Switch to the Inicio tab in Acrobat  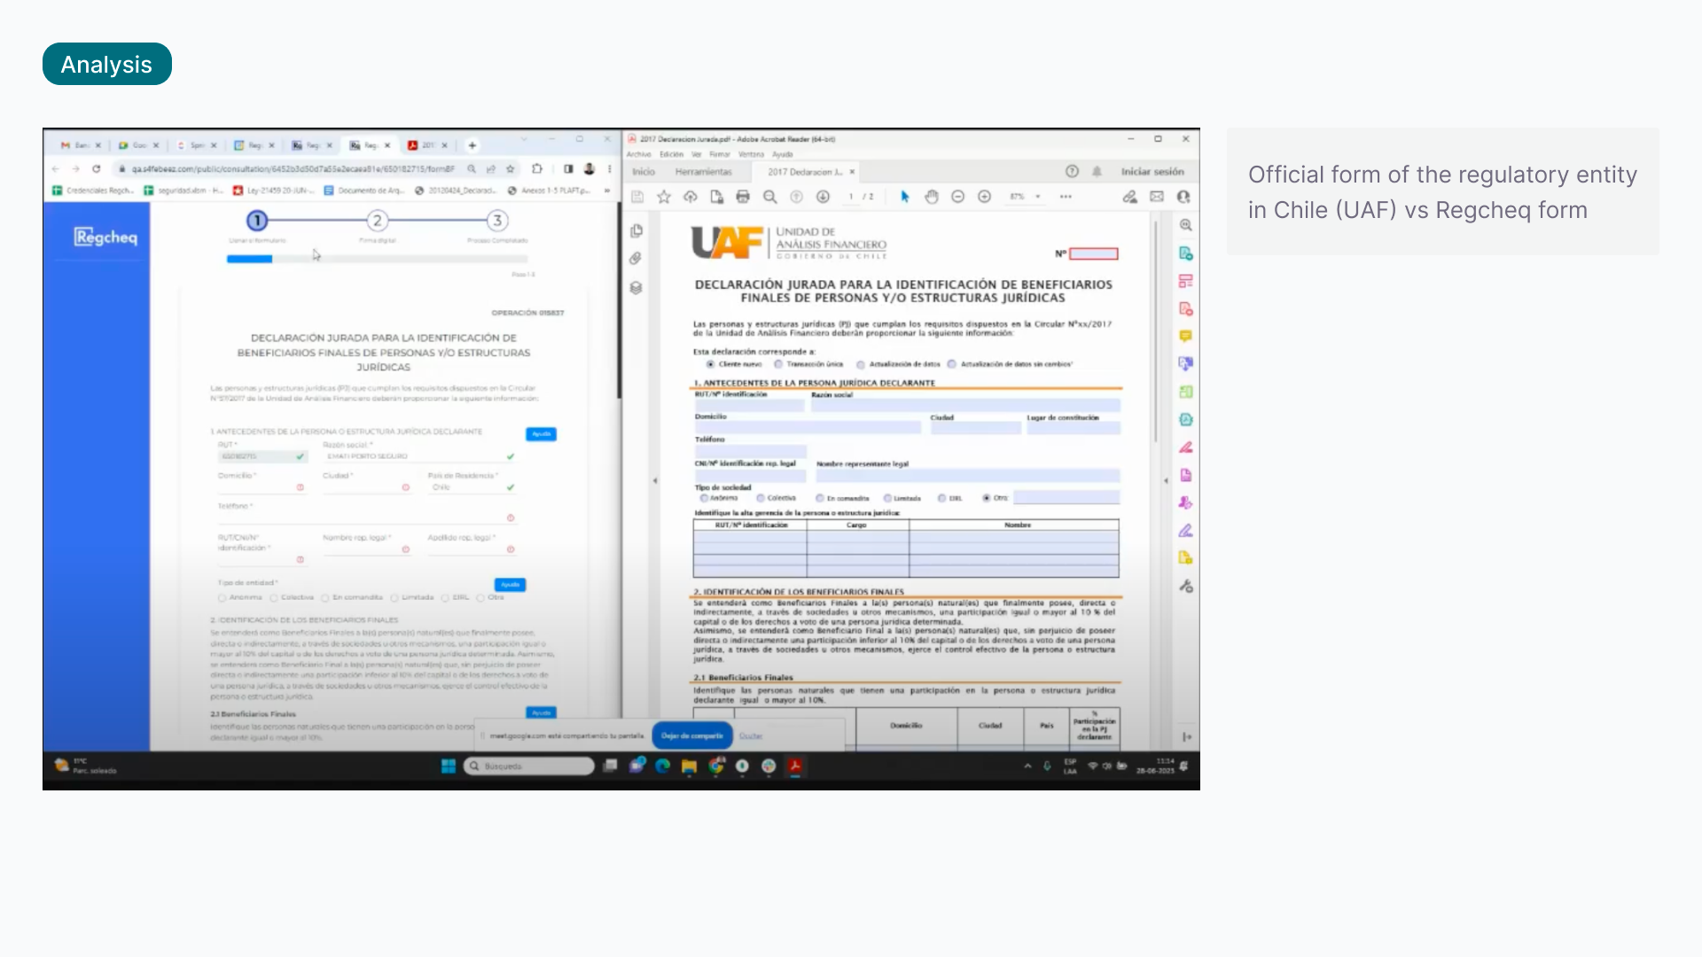point(644,172)
